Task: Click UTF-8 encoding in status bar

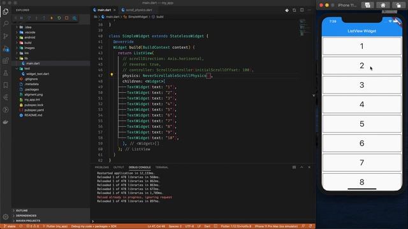Action: tap(189, 226)
